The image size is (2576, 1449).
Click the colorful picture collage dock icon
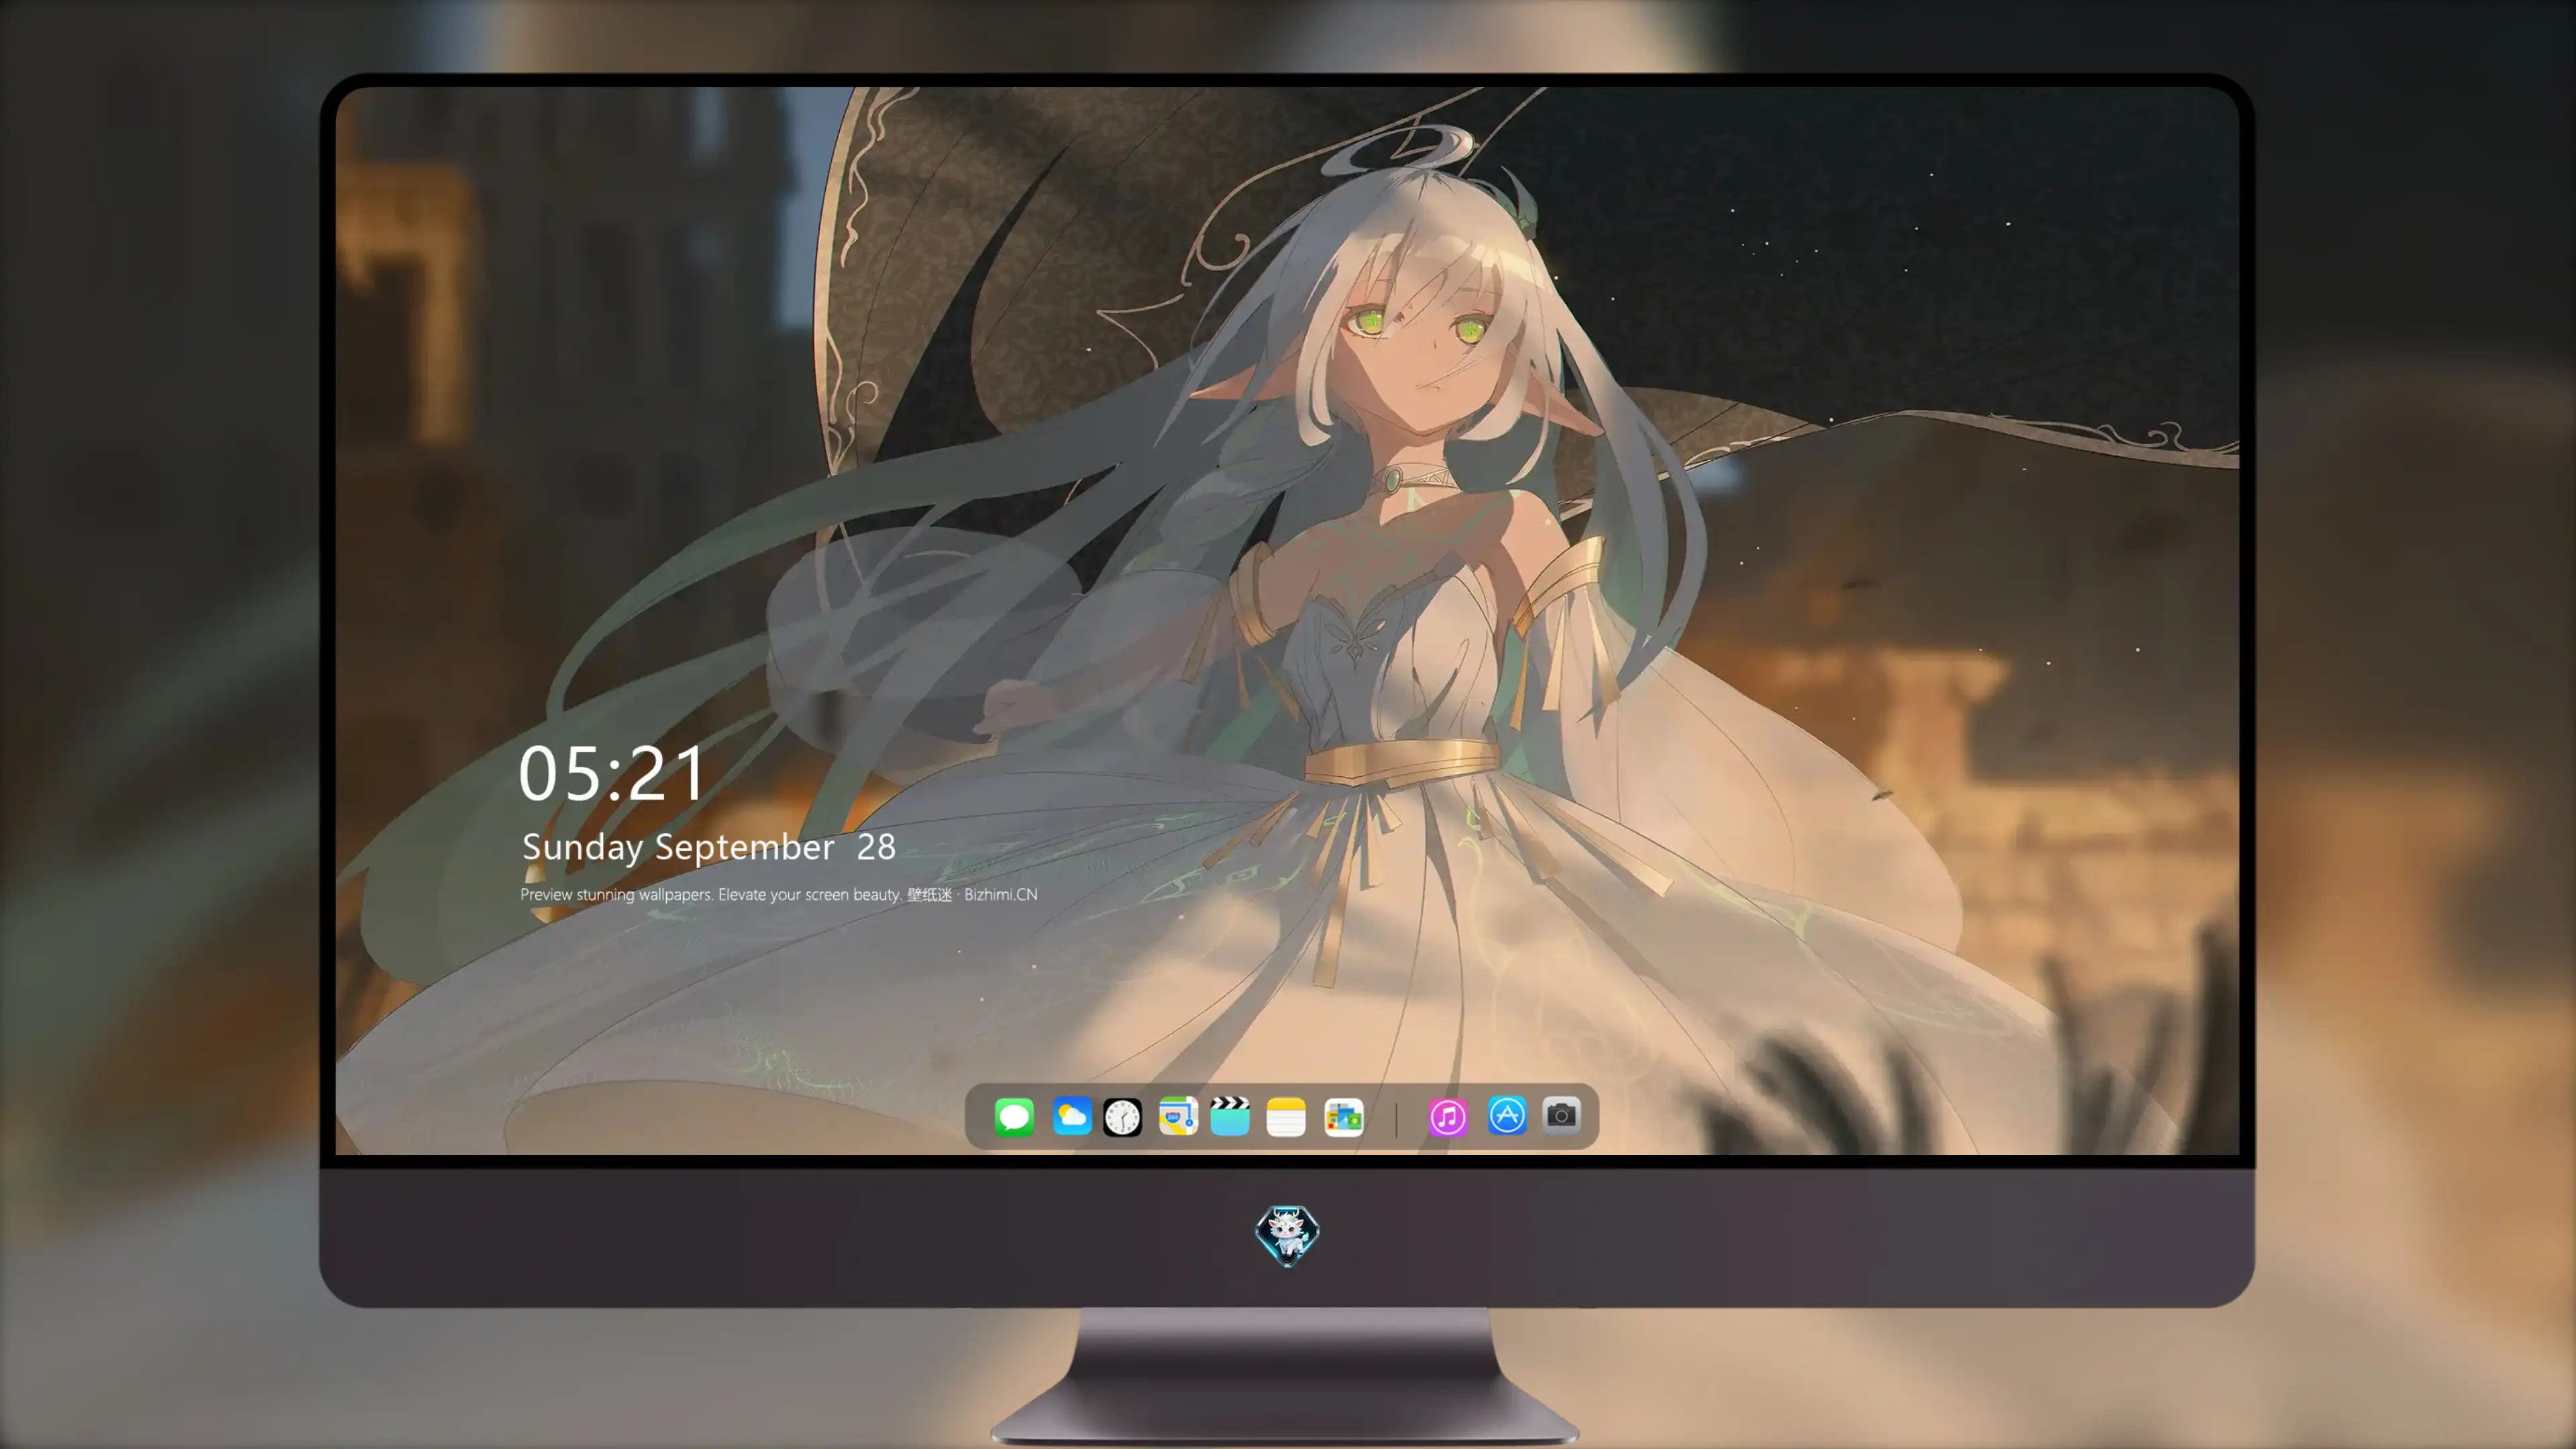(x=1343, y=1116)
